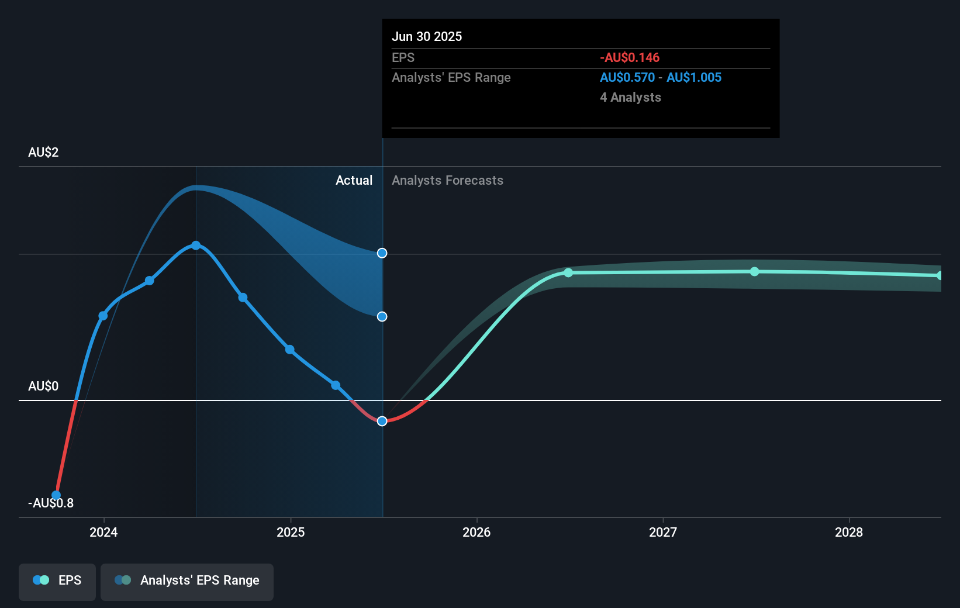960x608 pixels.
Task: Click the earliest EPS point near -AU$0.8
Action: tap(56, 495)
